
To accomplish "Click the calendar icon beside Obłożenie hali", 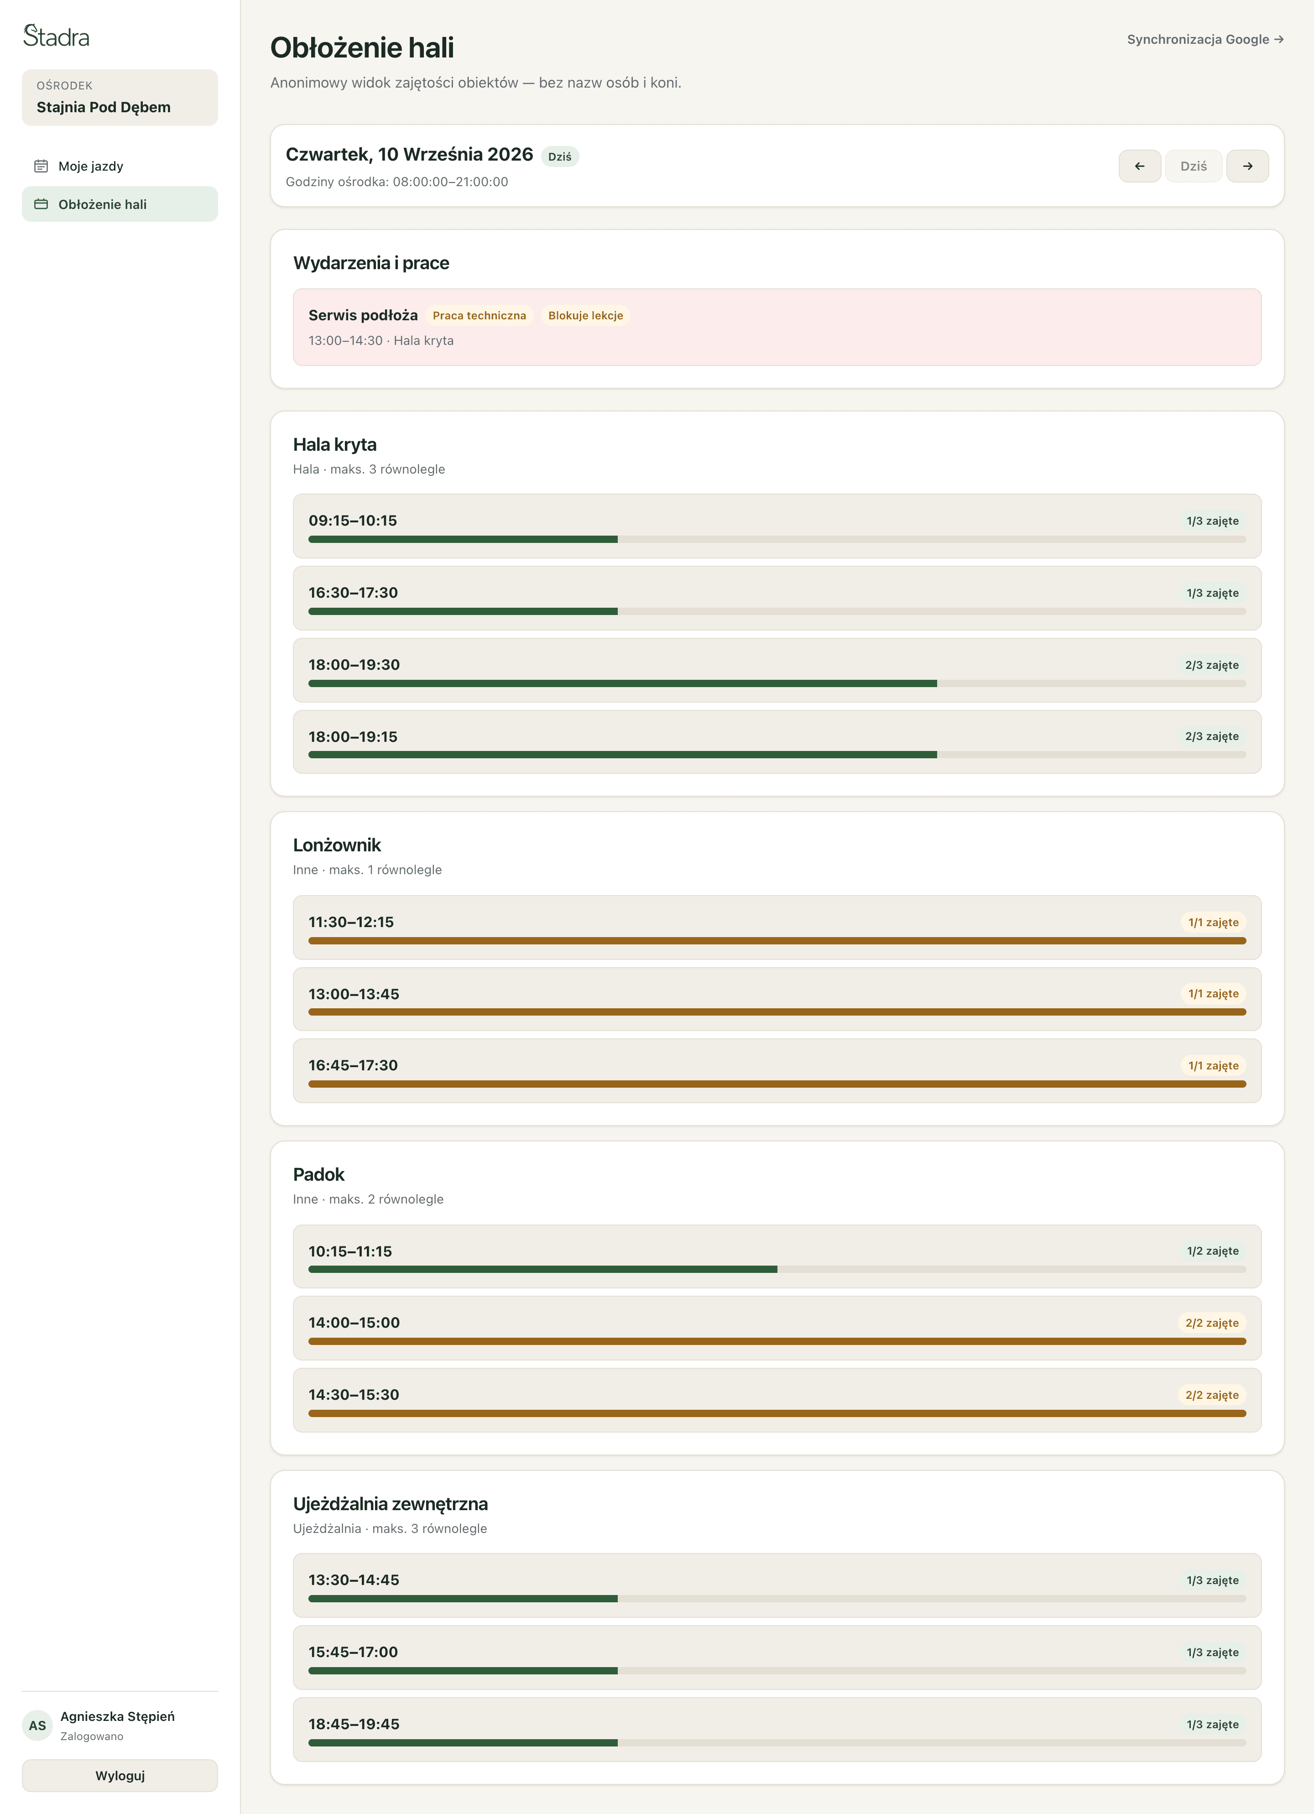I will pyautogui.click(x=41, y=205).
